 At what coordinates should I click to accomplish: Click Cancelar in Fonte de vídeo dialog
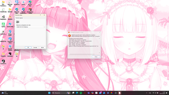click(x=35, y=47)
